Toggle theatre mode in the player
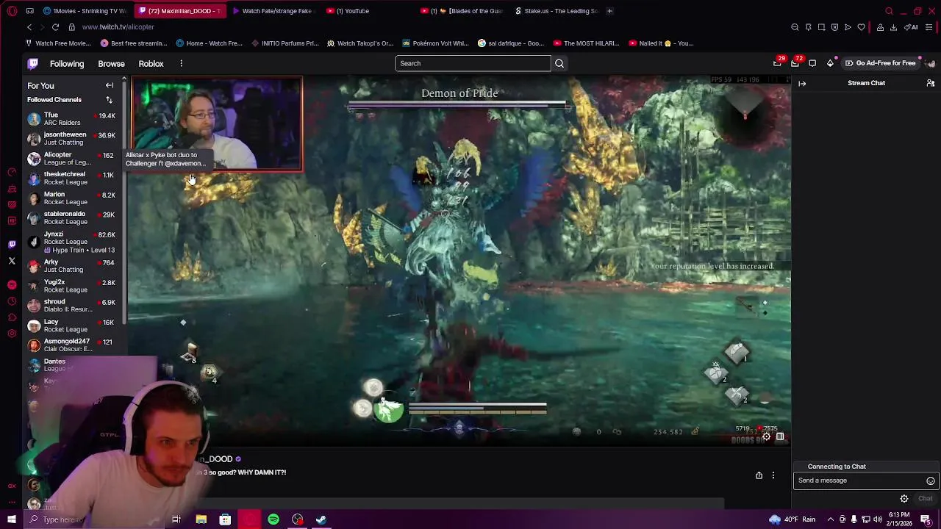Screen dimensions: 941x529 (780, 436)
